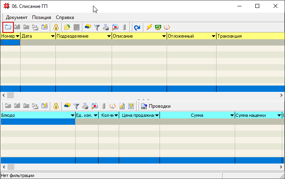Screen dimensions: 285x179
Task: Click the padlock icon in upper toolbar
Action: [56, 27]
